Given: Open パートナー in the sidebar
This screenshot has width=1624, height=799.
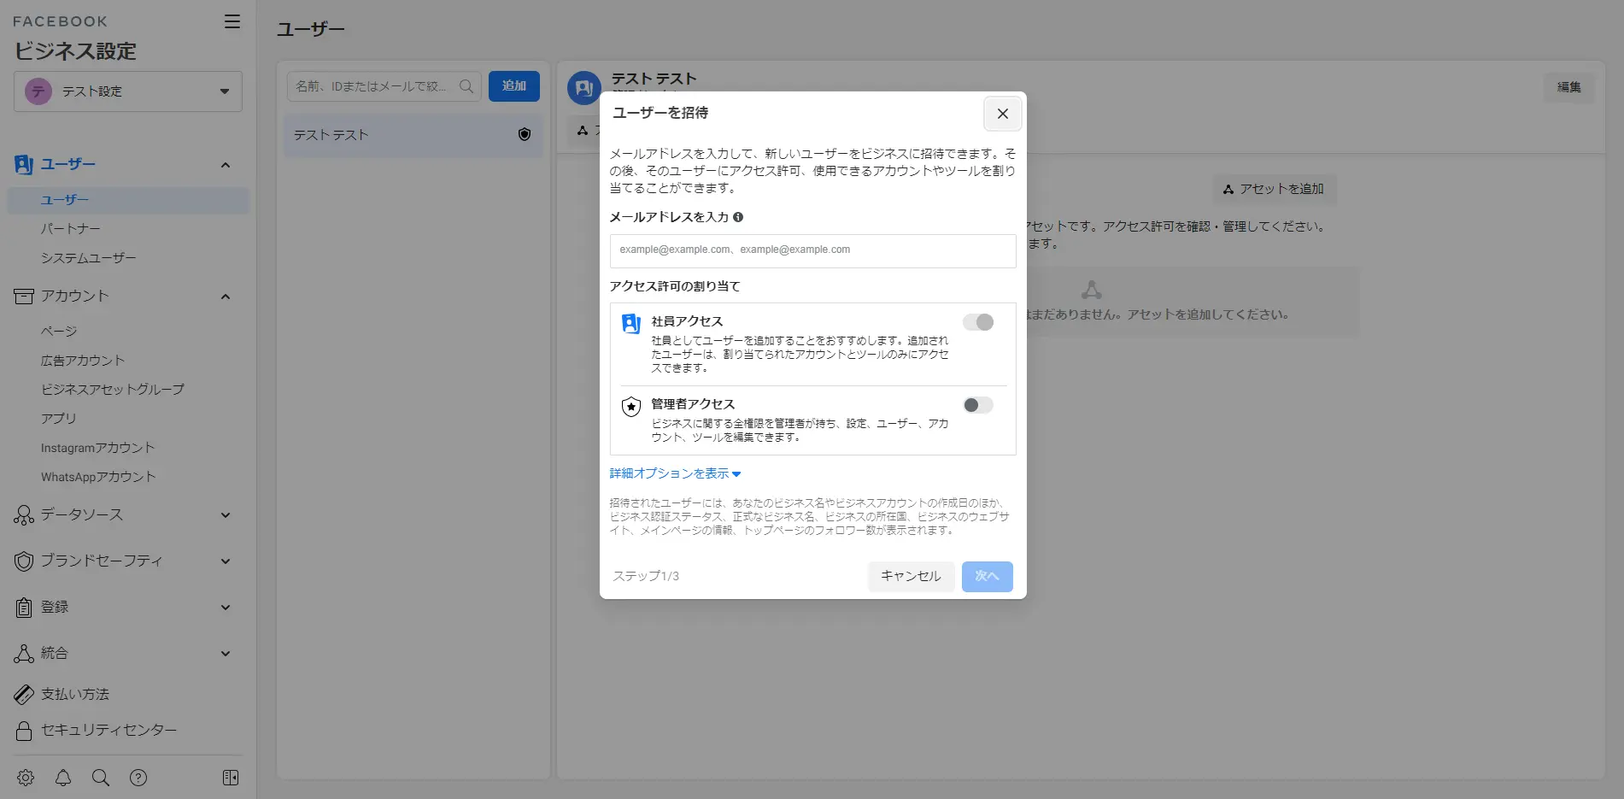Looking at the screenshot, I should coord(71,229).
